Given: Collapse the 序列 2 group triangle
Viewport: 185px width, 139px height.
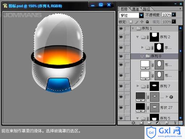Looking at the screenshot, I should (137, 37).
